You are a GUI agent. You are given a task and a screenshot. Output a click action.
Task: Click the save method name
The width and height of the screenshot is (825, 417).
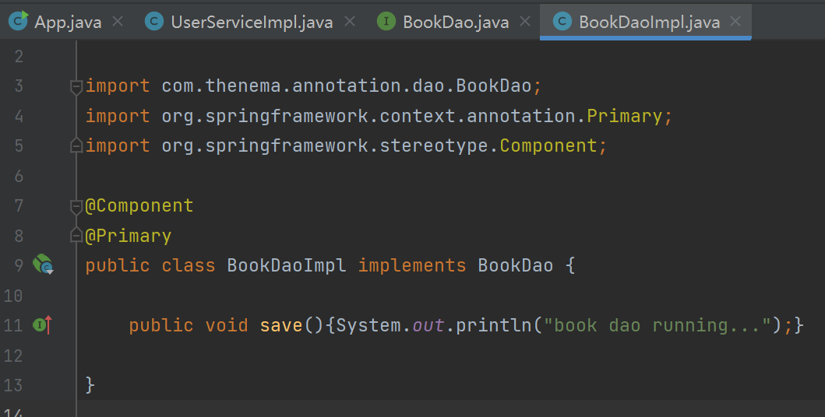click(281, 325)
